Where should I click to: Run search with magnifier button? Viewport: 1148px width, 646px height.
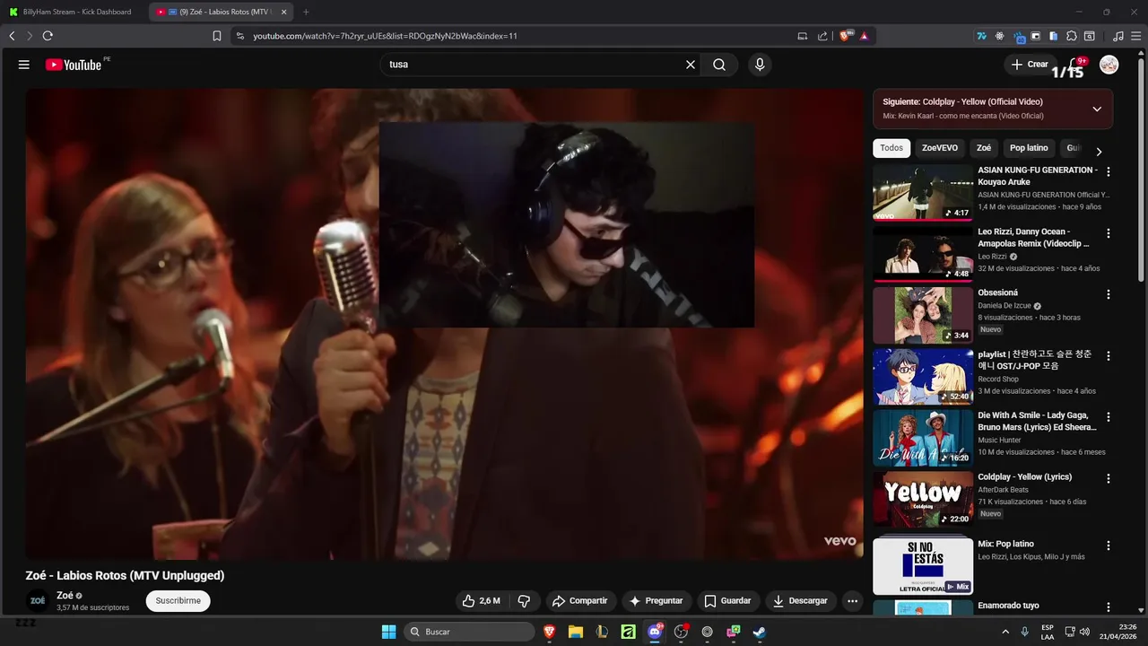719,65
